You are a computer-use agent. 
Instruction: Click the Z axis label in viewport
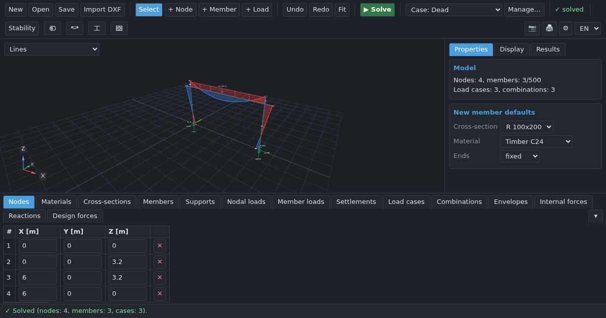pos(23,149)
